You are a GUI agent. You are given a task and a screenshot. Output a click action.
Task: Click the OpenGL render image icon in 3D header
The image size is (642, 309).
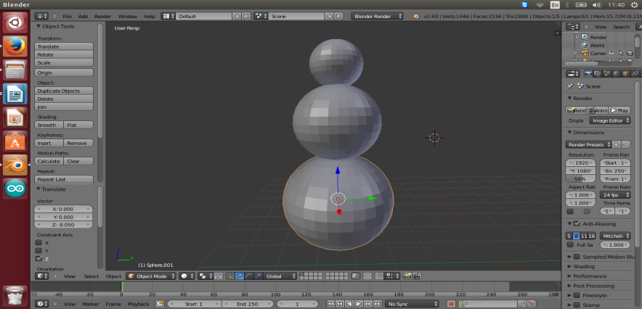coord(407,276)
